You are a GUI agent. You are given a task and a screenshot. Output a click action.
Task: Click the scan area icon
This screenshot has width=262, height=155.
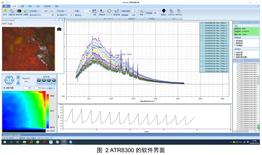click(12, 11)
